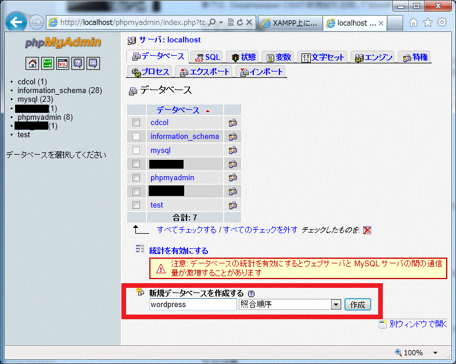
Task: Tick the checkbox next to phpmyadmin
Action: click(137, 177)
